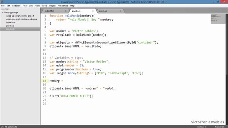Click the minimap code preview
Viewport: 228px width, 128px height.
tap(218, 18)
